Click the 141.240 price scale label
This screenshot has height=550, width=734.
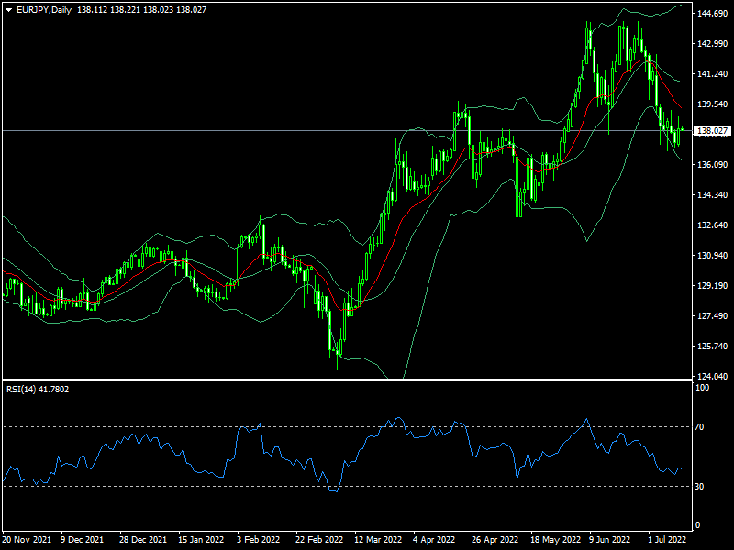click(713, 74)
